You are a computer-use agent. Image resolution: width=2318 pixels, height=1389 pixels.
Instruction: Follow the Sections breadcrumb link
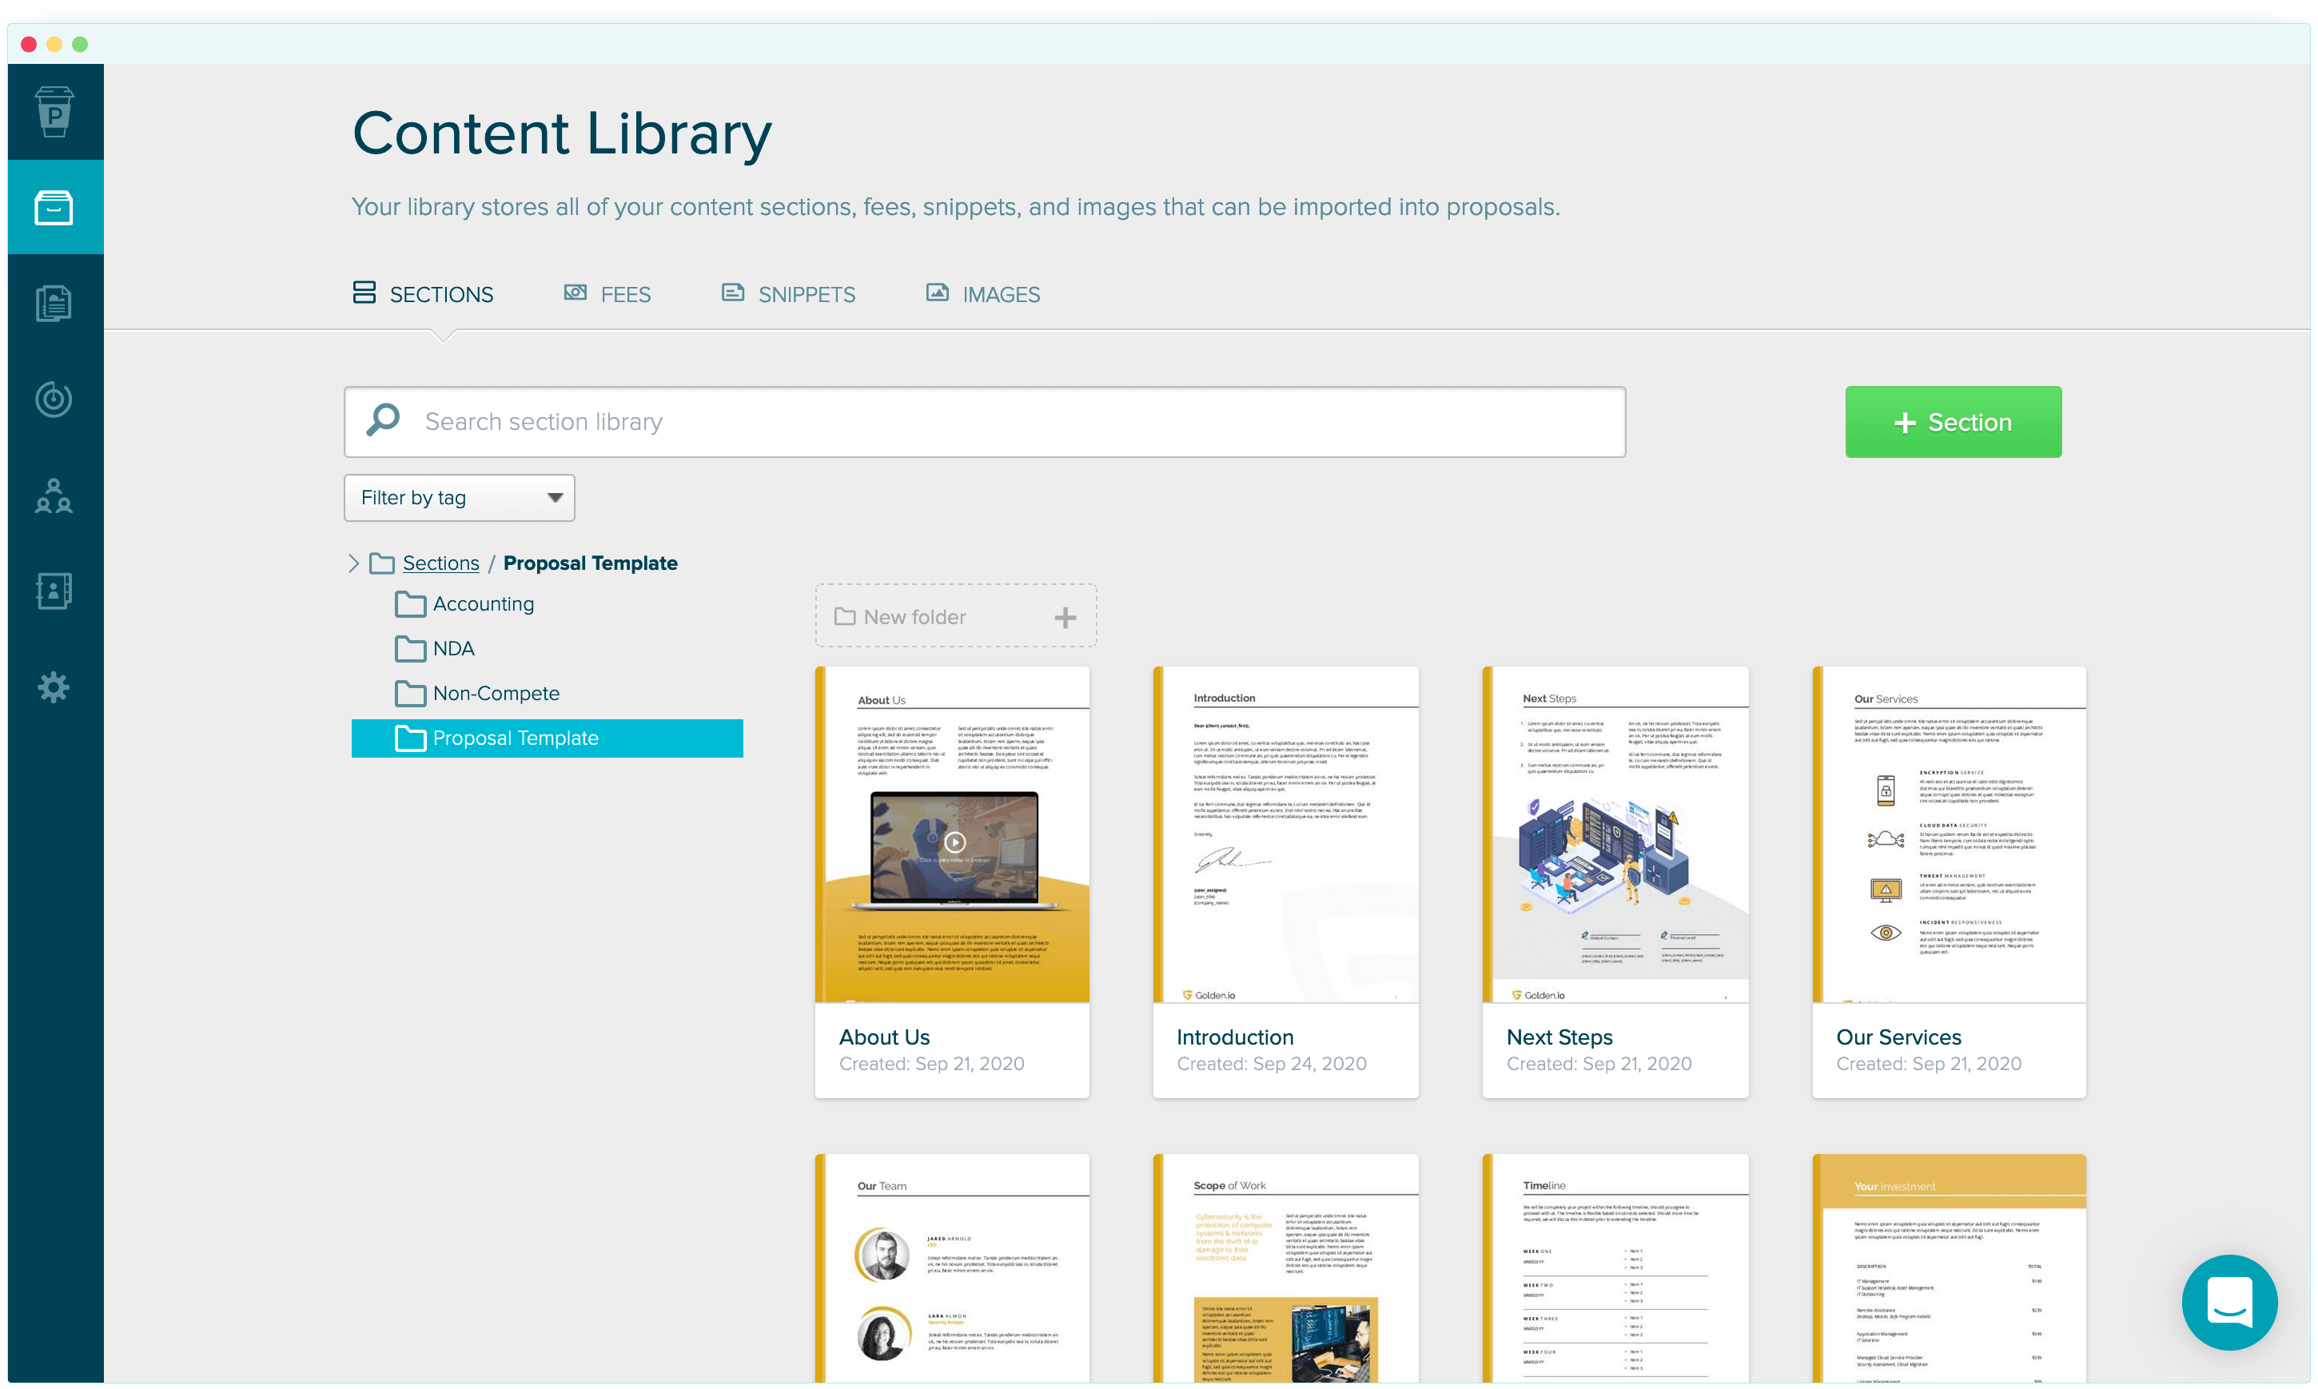pos(440,563)
